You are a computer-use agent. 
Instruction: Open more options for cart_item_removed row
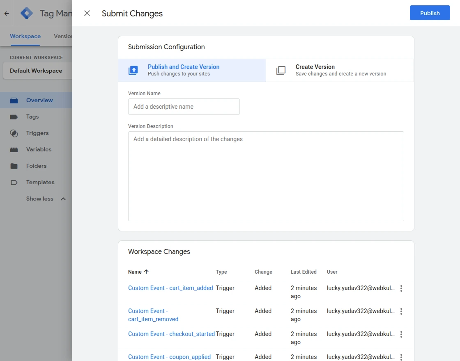point(401,311)
